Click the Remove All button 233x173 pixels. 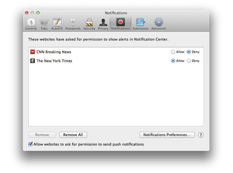tap(73, 135)
